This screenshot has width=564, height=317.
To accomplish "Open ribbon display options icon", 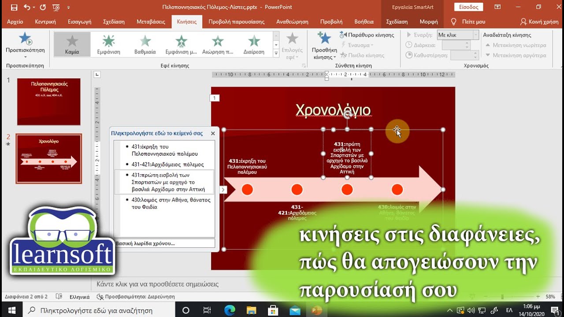I will pos(497,7).
